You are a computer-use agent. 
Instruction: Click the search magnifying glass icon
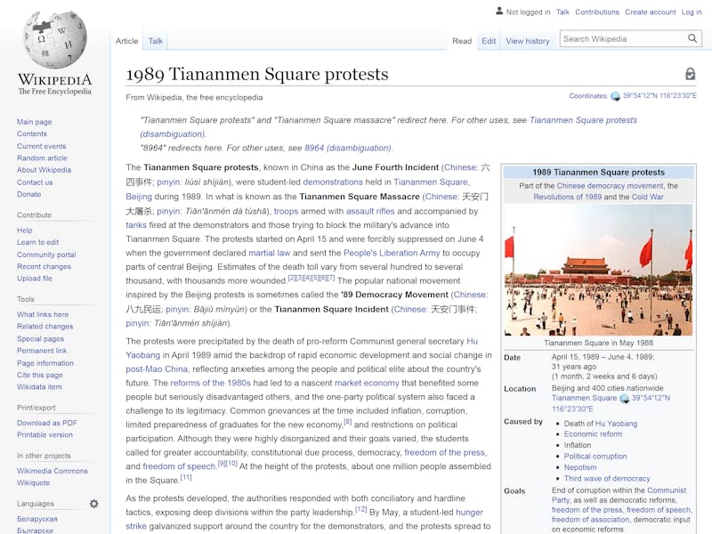point(692,38)
